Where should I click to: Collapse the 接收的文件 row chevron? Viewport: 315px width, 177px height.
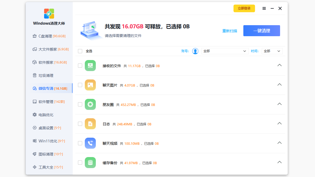pyautogui.click(x=280, y=65)
